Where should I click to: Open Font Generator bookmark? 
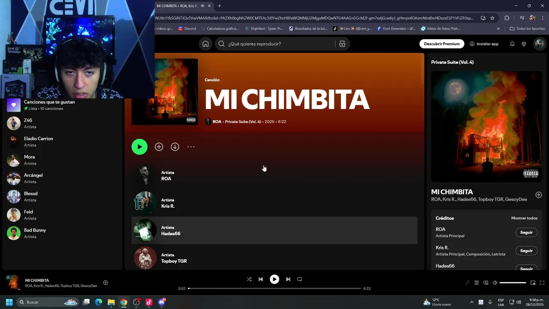tap(396, 29)
